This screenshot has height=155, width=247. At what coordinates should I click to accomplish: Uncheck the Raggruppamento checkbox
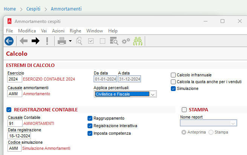[90, 118]
